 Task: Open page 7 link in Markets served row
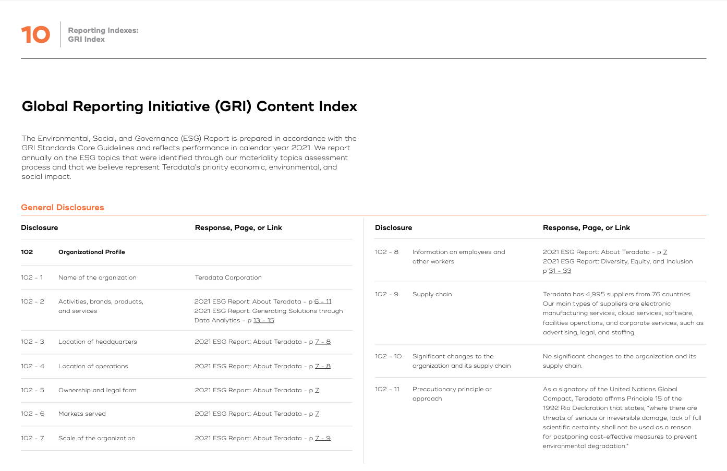(317, 414)
